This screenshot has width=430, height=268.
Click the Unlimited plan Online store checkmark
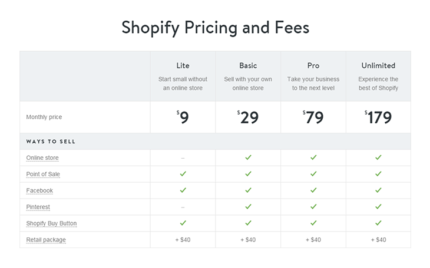pos(378,158)
